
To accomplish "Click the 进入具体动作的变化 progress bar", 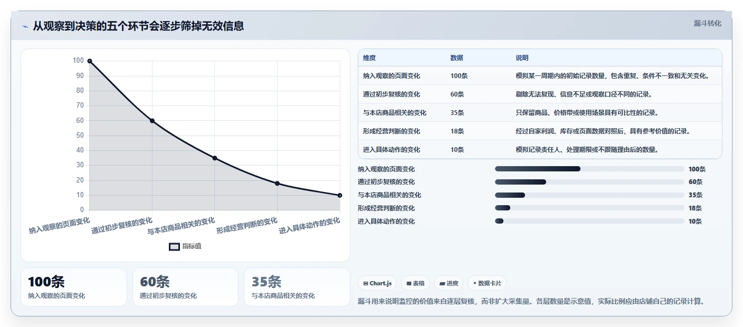I will click(589, 222).
